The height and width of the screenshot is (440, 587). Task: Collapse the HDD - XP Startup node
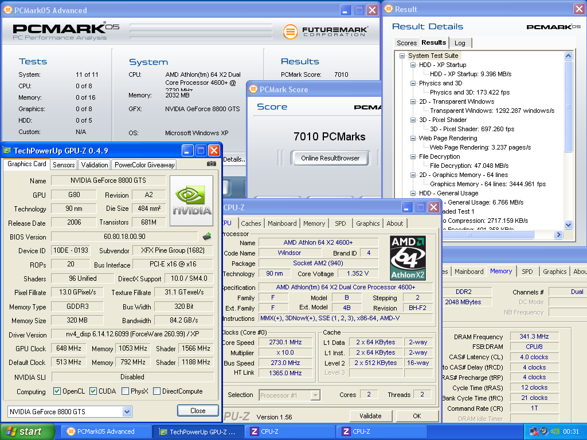tap(413, 65)
